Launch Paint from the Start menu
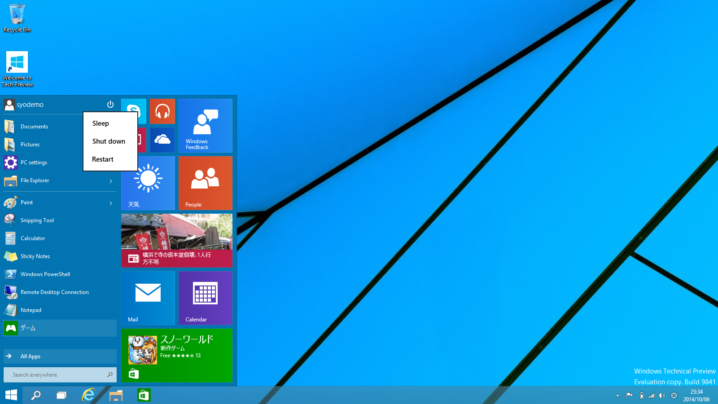The image size is (718, 404). tap(54, 202)
